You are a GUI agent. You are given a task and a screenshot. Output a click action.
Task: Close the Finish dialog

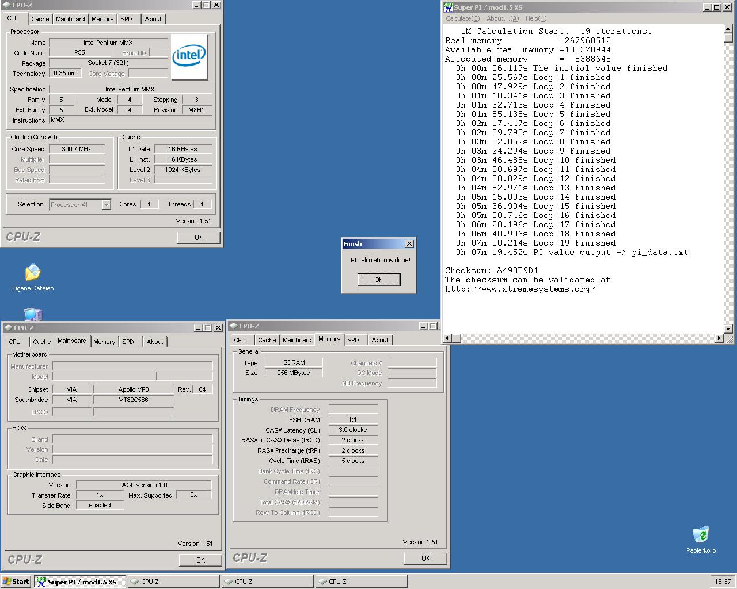[409, 244]
